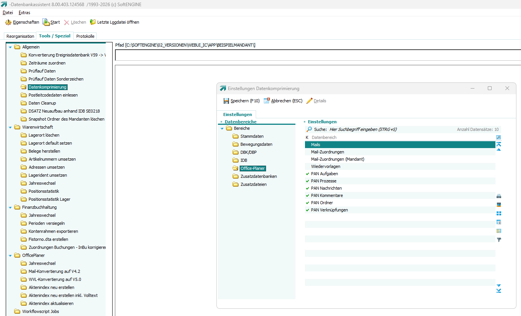521x316 pixels.
Task: Collapse the Warenwirtschaft tree node
Action: click(x=10, y=127)
